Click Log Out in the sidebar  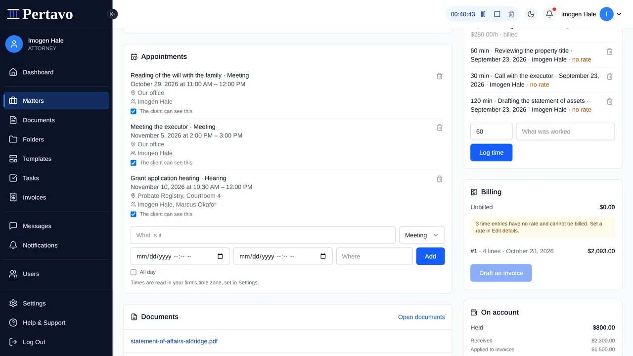coord(56,342)
